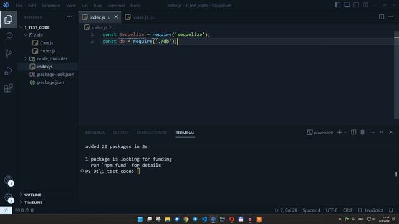Open the Manage gear icon
399x224 pixels.
point(8,197)
